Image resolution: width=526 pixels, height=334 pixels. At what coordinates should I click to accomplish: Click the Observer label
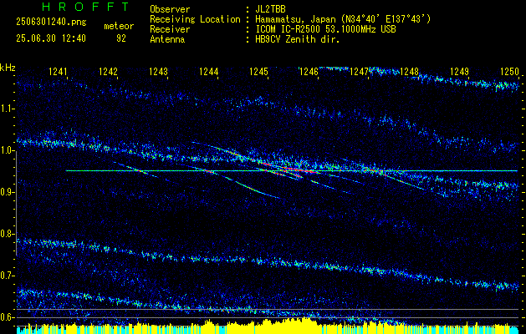[x=170, y=9]
